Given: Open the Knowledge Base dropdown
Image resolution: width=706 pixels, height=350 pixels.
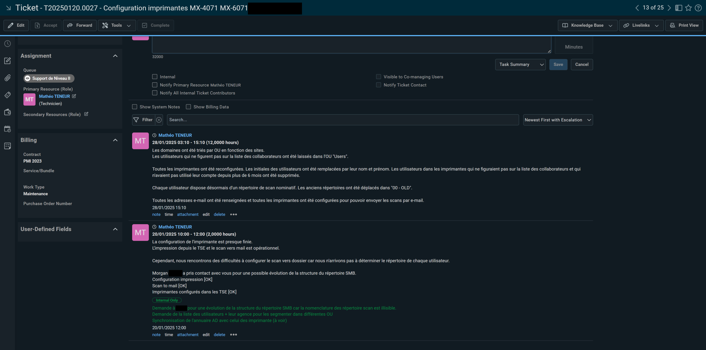Looking at the screenshot, I should tap(587, 25).
